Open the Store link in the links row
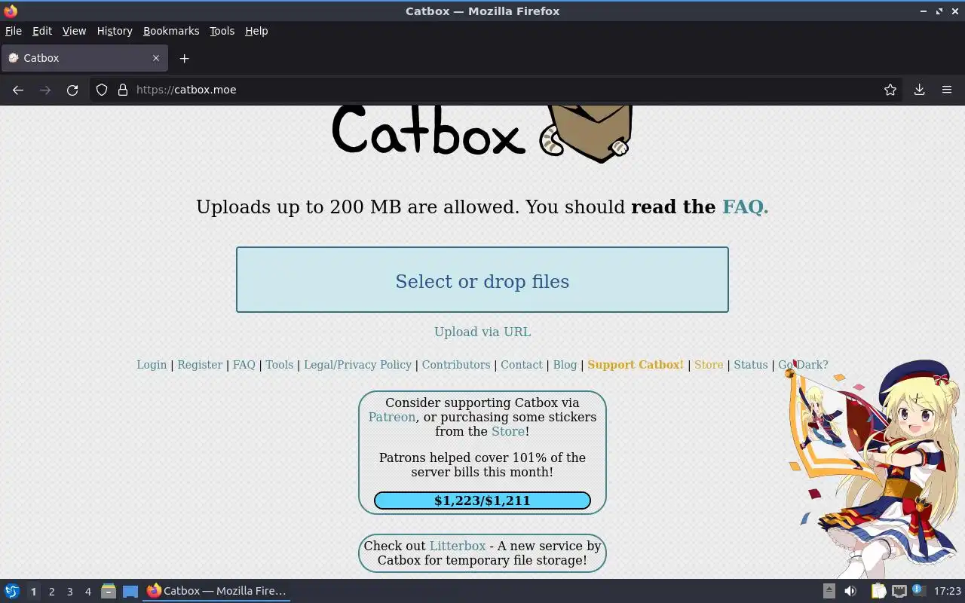Screen dimensions: 965x603 tap(709, 365)
